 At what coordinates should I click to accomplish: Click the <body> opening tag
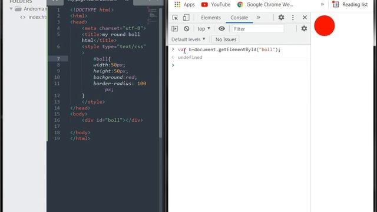click(x=79, y=114)
